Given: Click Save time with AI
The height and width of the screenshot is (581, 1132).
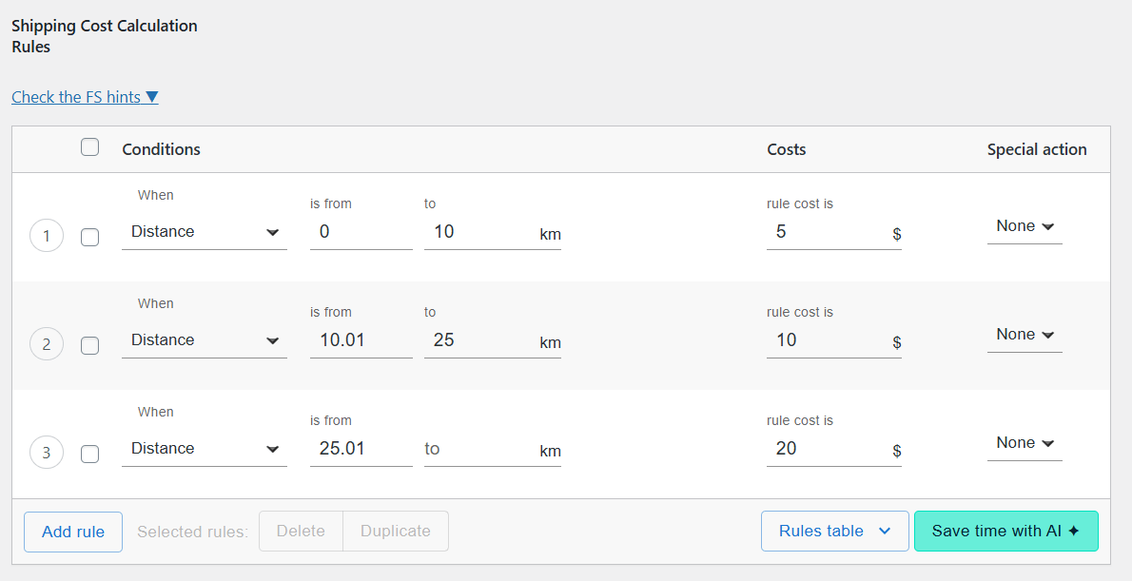Looking at the screenshot, I should click(1005, 531).
